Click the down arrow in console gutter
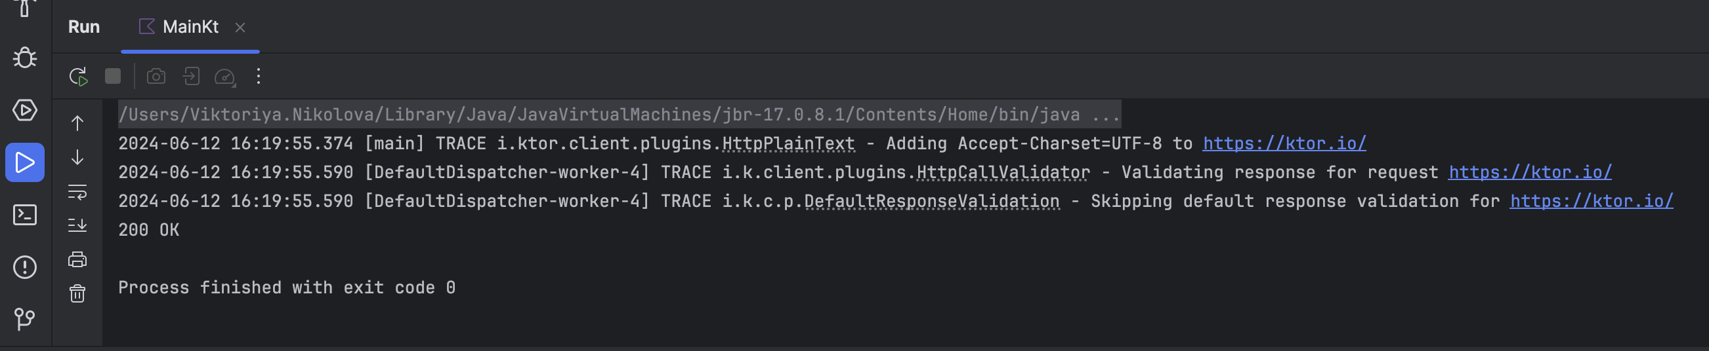1709x351 pixels. (77, 158)
